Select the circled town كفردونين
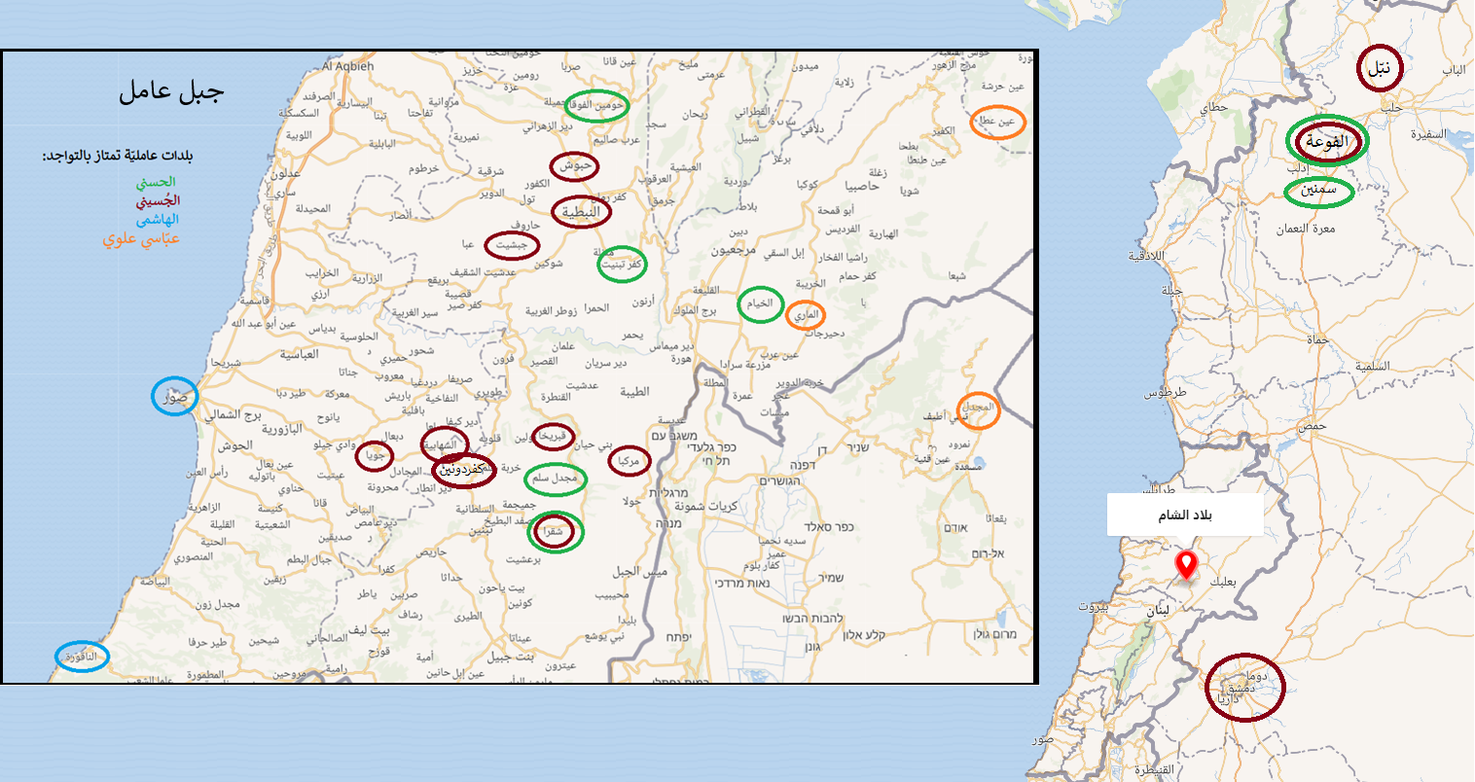Image resolution: width=1475 pixels, height=782 pixels. coord(464,470)
